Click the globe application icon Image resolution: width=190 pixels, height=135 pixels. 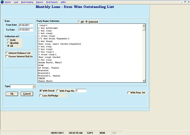point(2,2)
